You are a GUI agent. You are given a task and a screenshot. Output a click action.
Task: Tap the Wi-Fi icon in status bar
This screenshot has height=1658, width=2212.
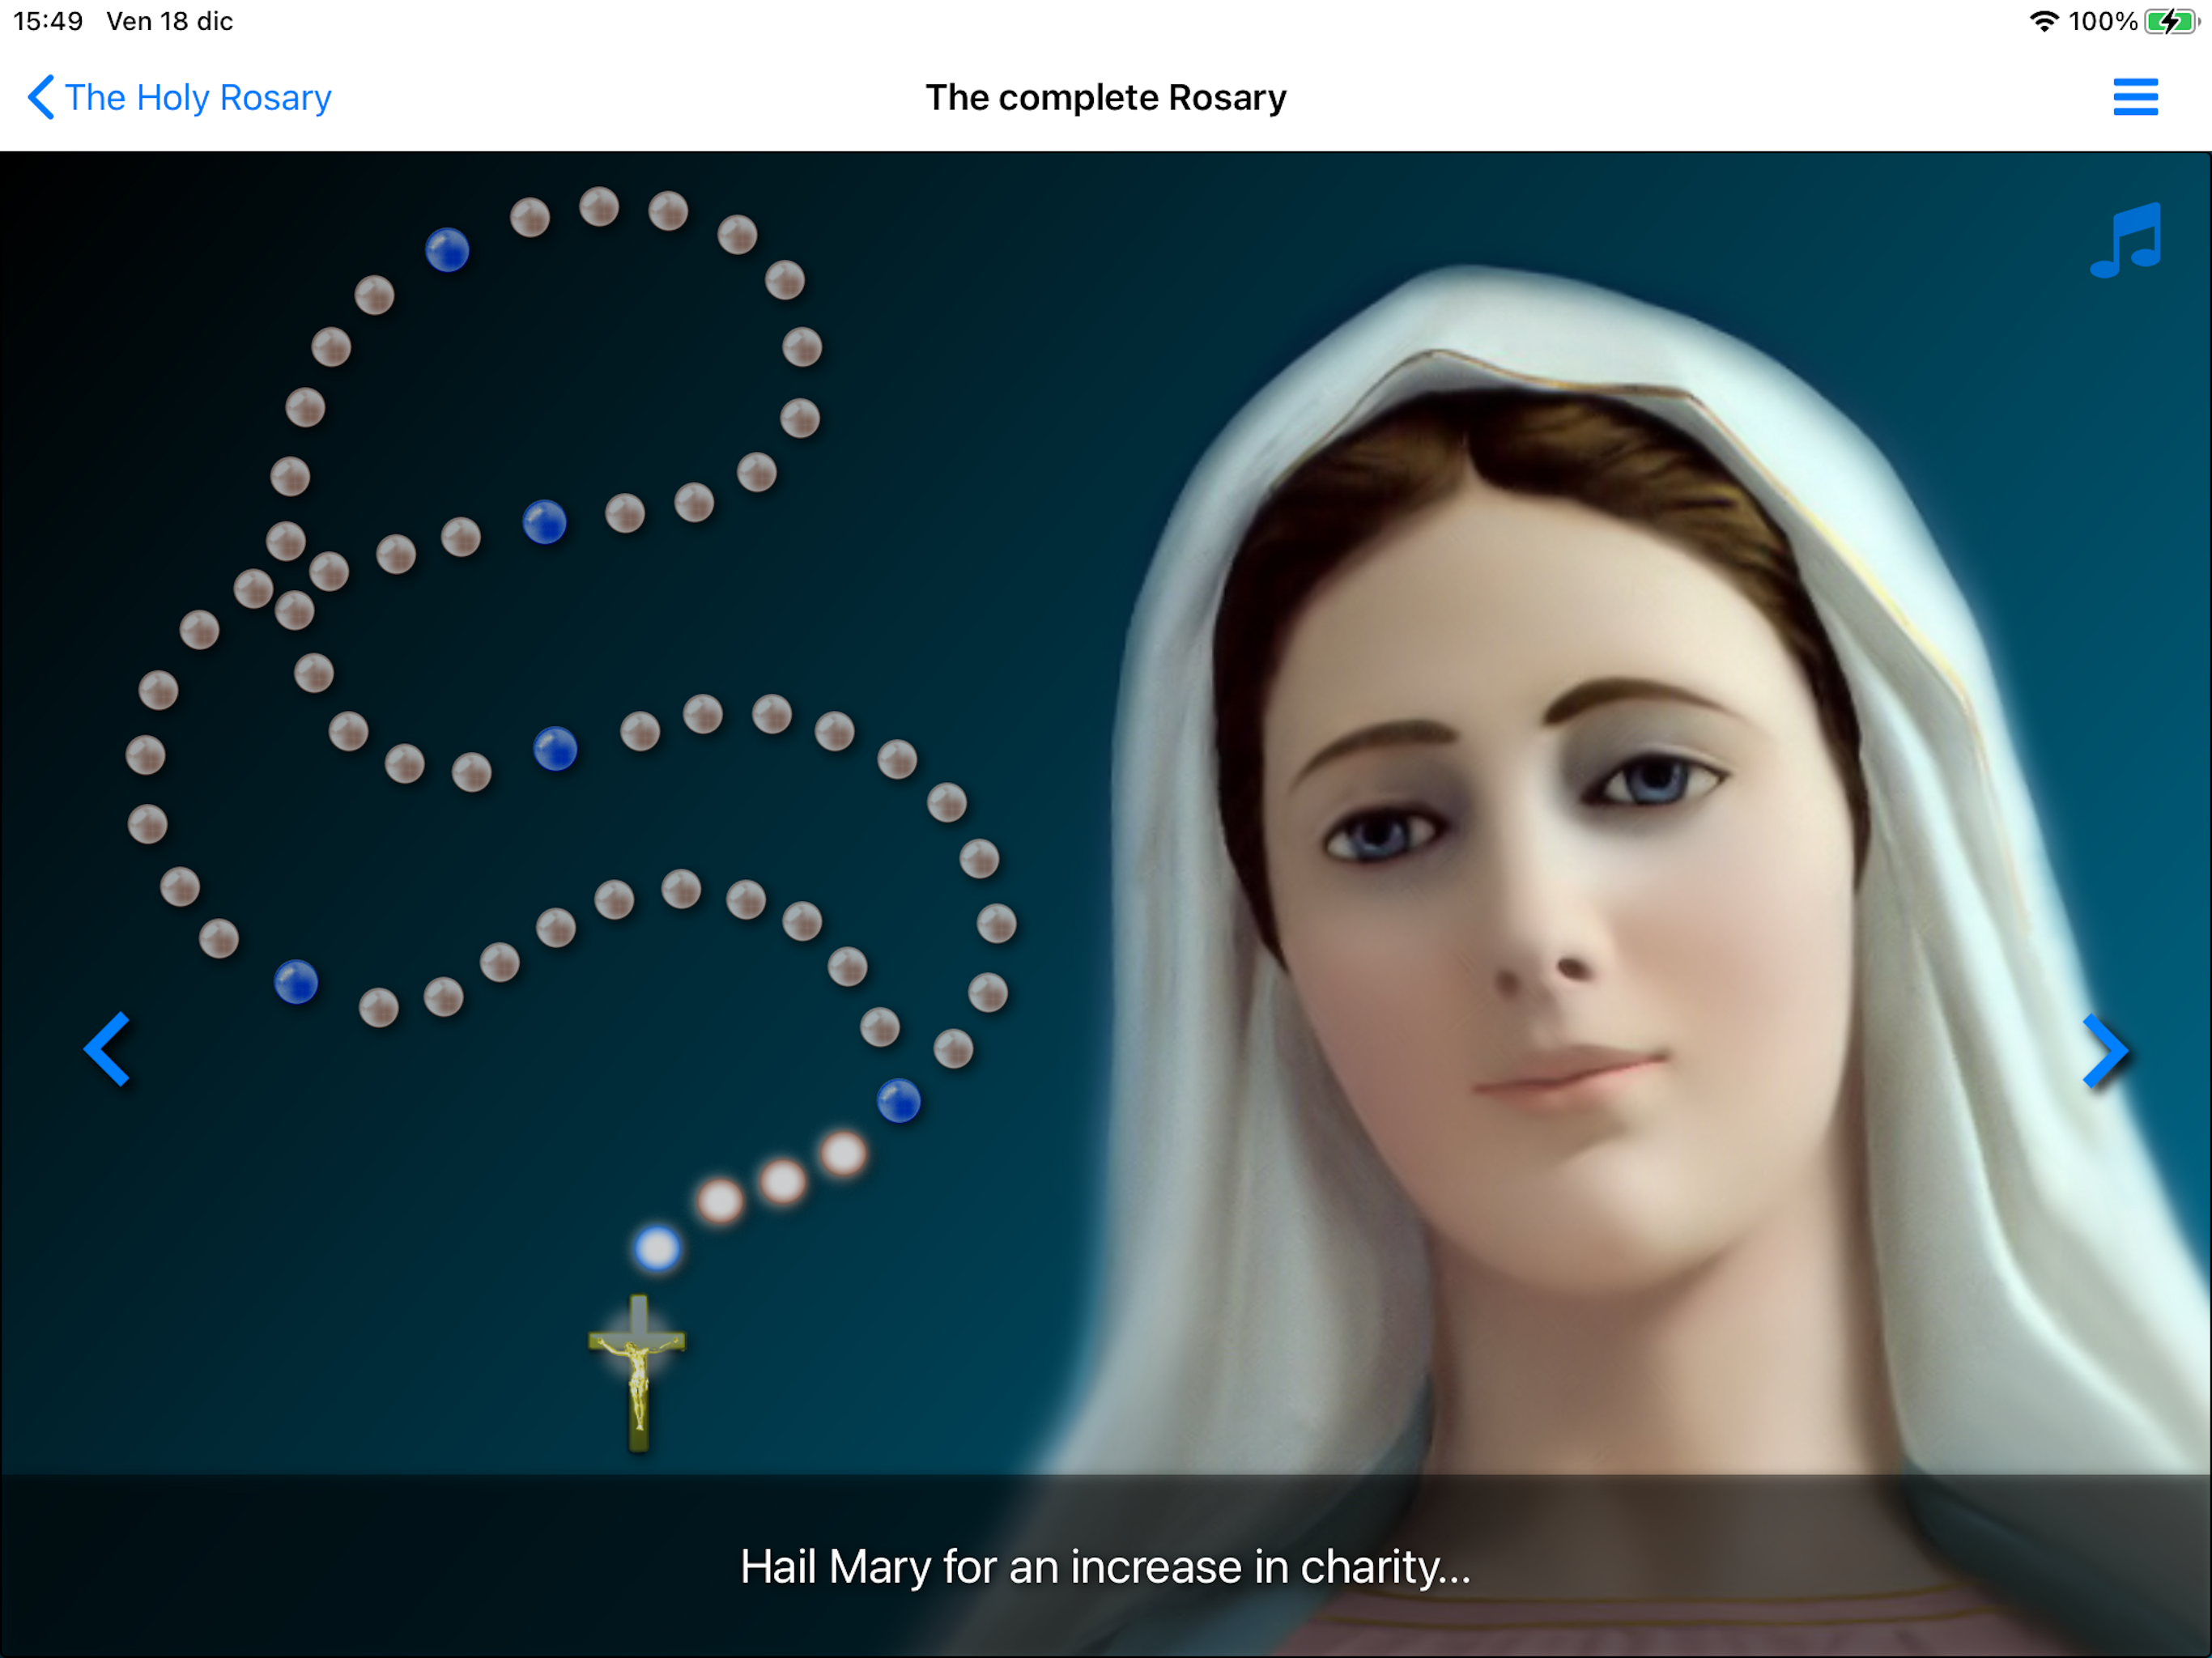tap(2044, 21)
